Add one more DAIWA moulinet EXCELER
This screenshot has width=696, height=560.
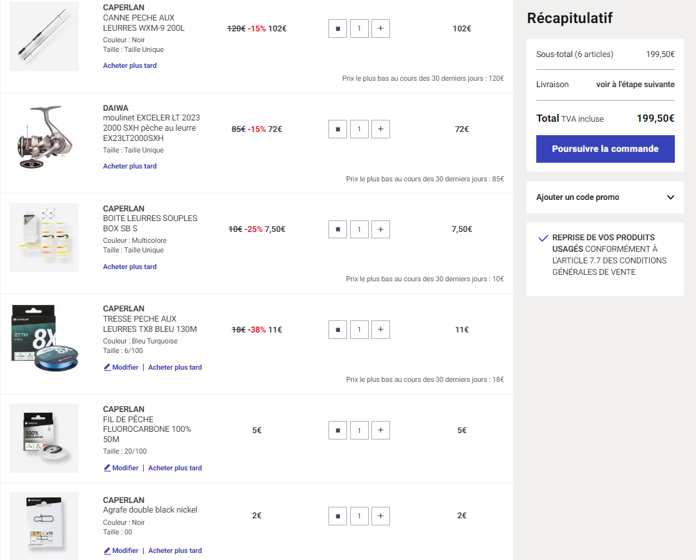pos(380,129)
